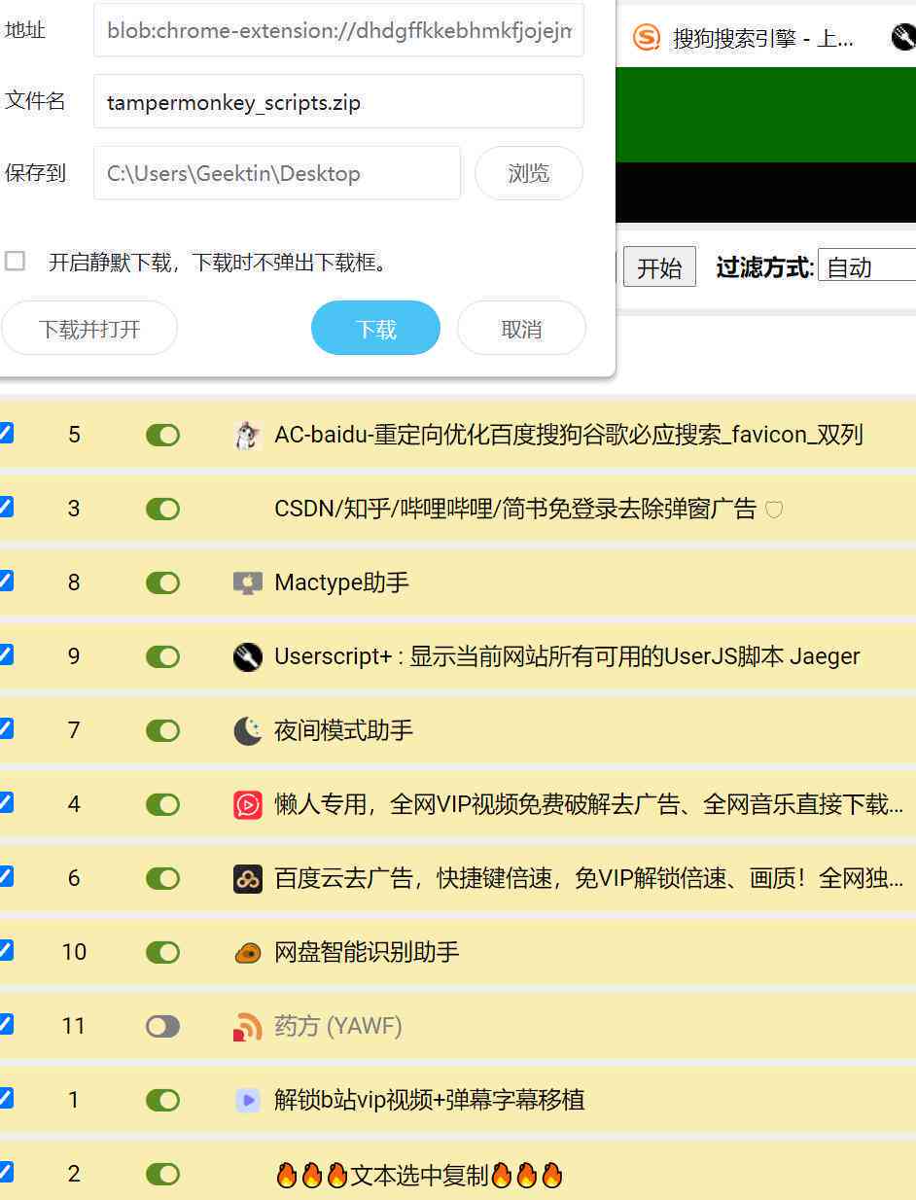Disable the 解锁b站vip视频 toggle
Image resolution: width=916 pixels, height=1200 pixels.
click(162, 1100)
